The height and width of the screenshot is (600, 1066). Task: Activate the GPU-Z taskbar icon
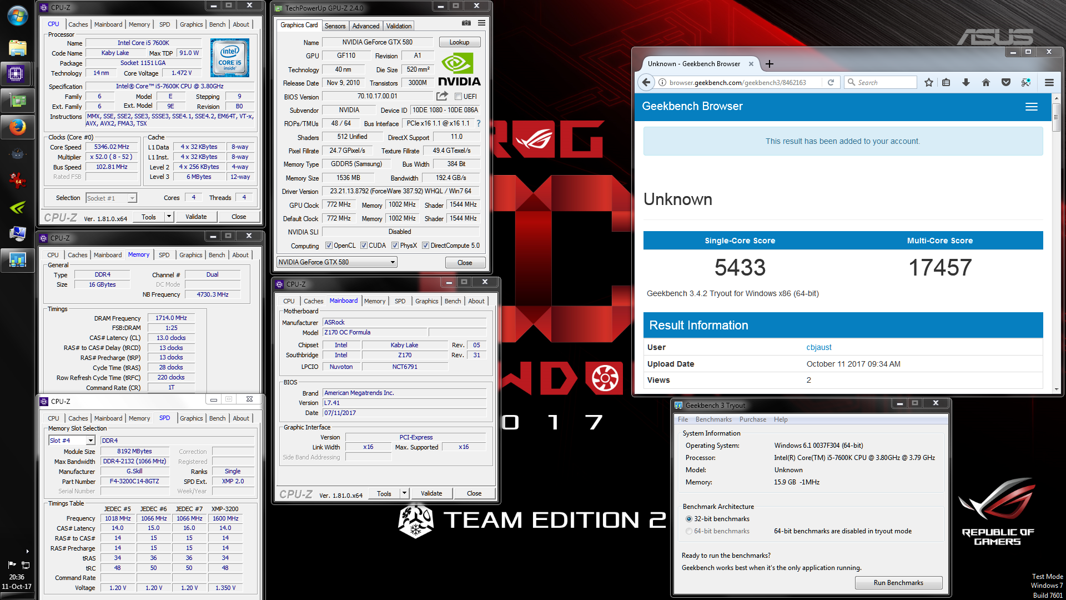tap(17, 101)
